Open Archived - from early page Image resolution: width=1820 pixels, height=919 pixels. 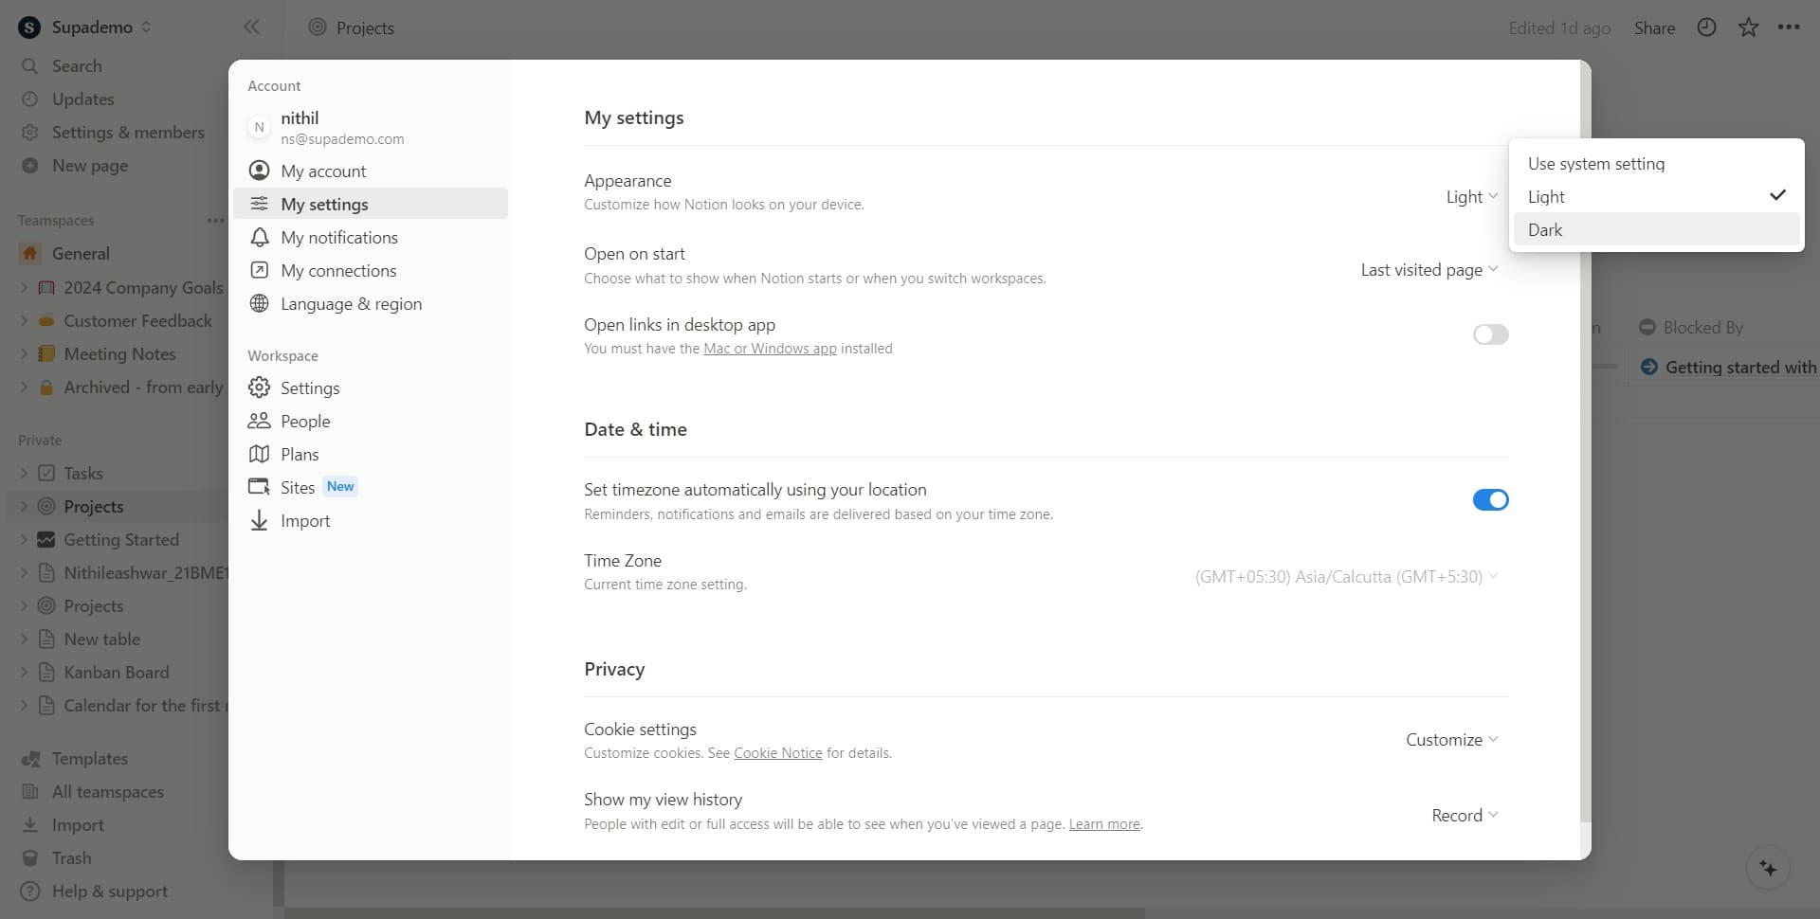[143, 387]
